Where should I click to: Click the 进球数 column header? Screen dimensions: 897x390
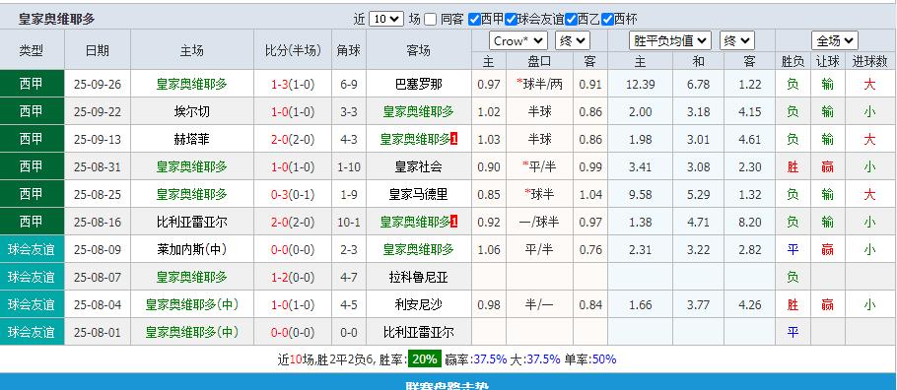[869, 61]
